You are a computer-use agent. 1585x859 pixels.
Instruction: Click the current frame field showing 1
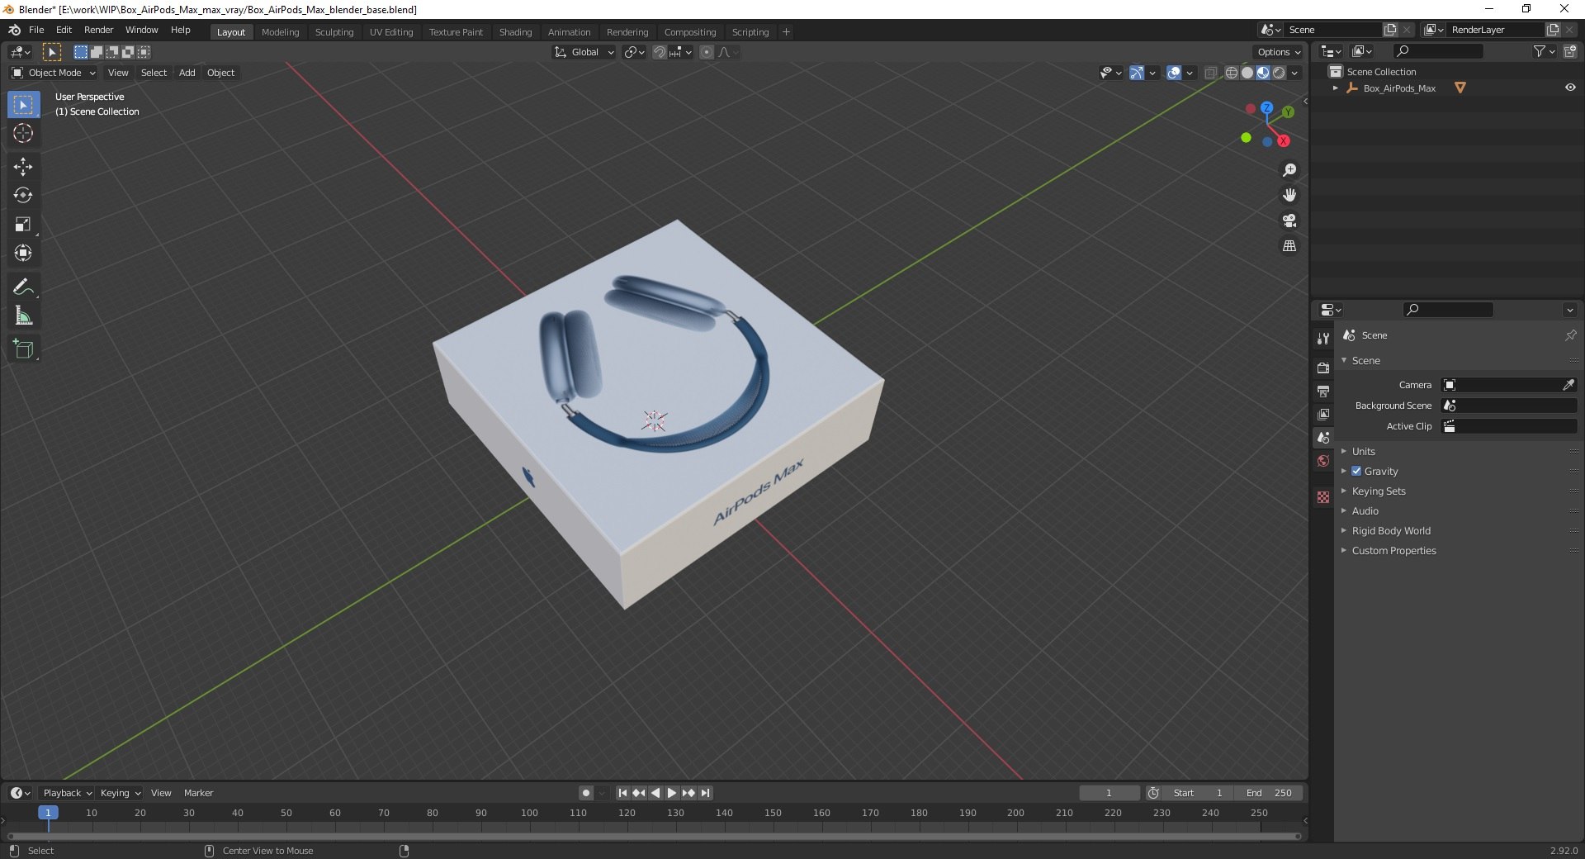click(1109, 793)
